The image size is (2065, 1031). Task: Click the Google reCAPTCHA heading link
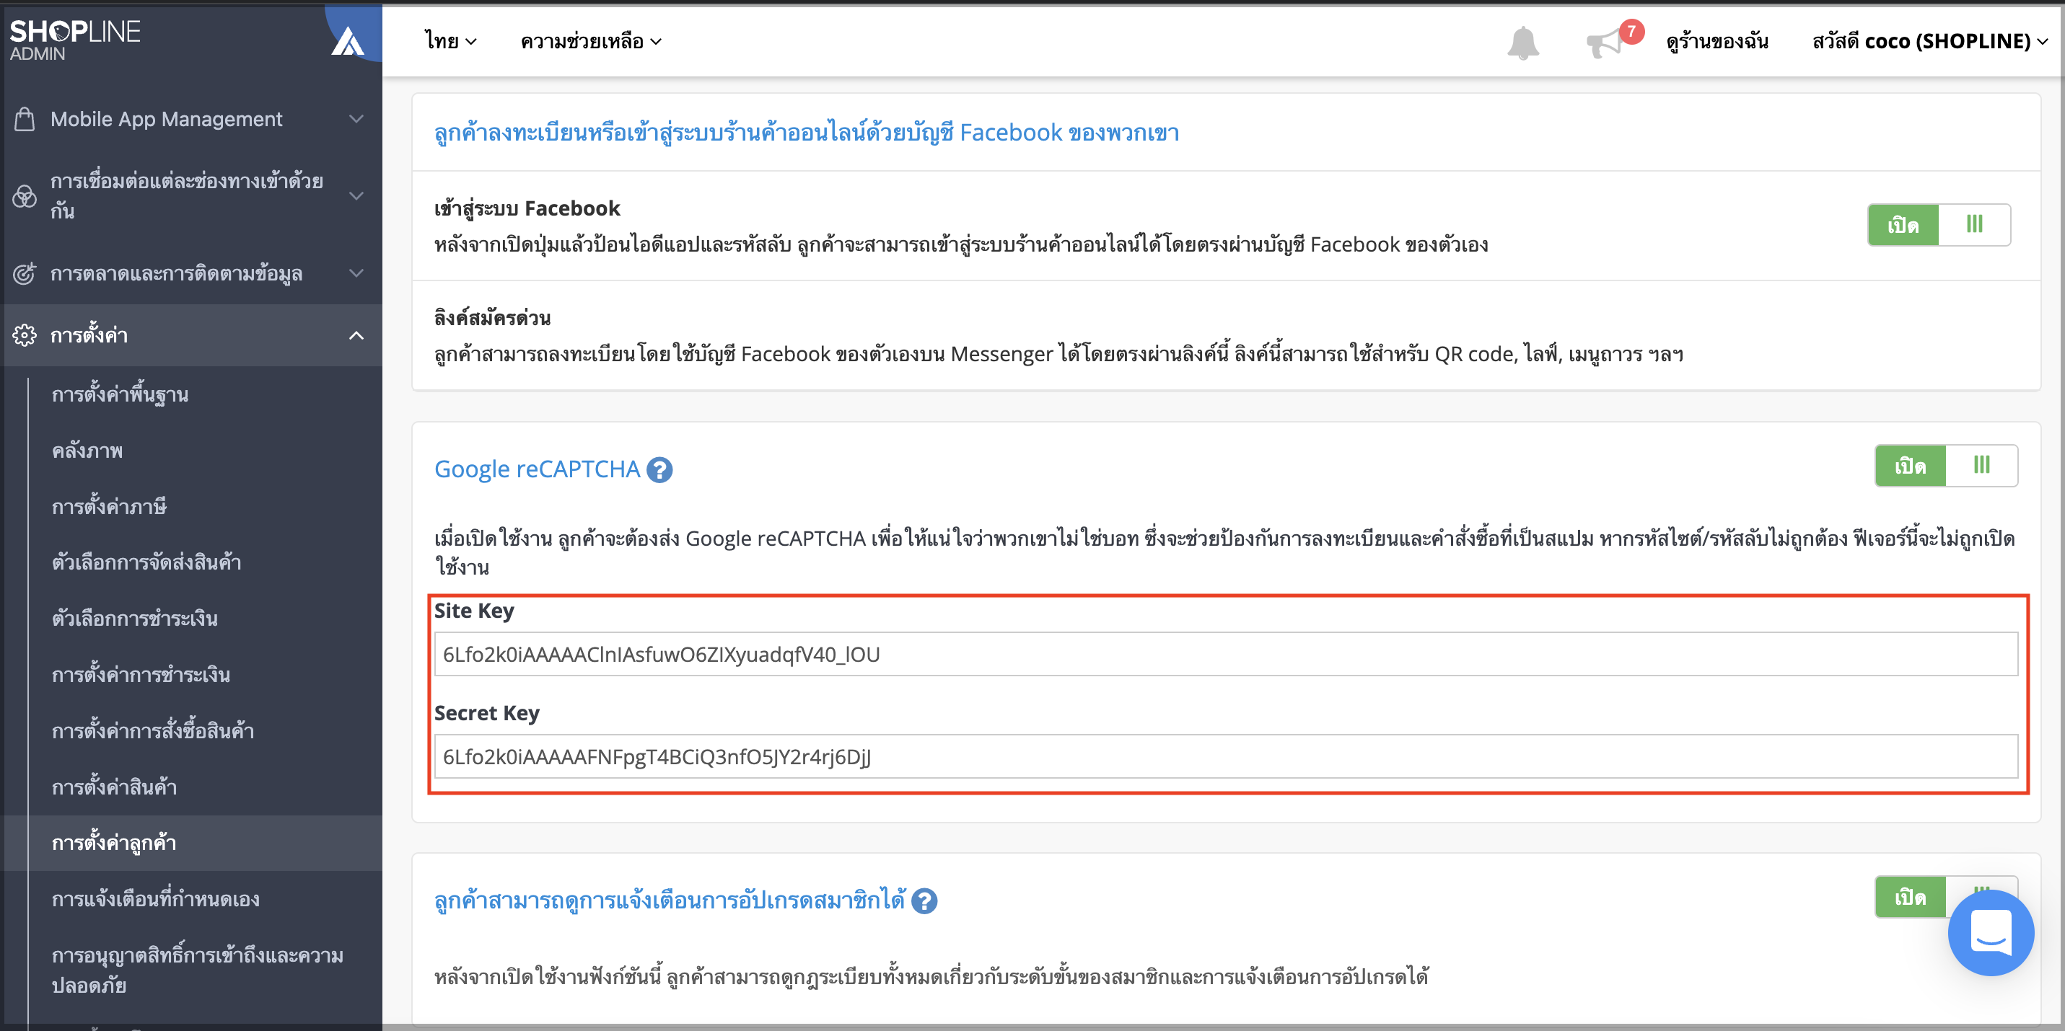click(537, 469)
